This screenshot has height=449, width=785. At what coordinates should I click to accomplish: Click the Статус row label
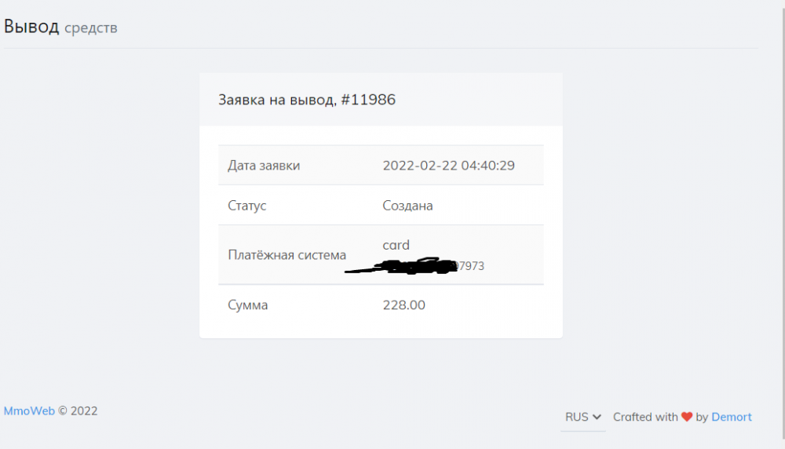coord(247,206)
